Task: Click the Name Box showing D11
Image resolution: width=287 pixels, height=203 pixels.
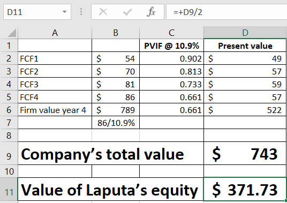Action: click(37, 12)
